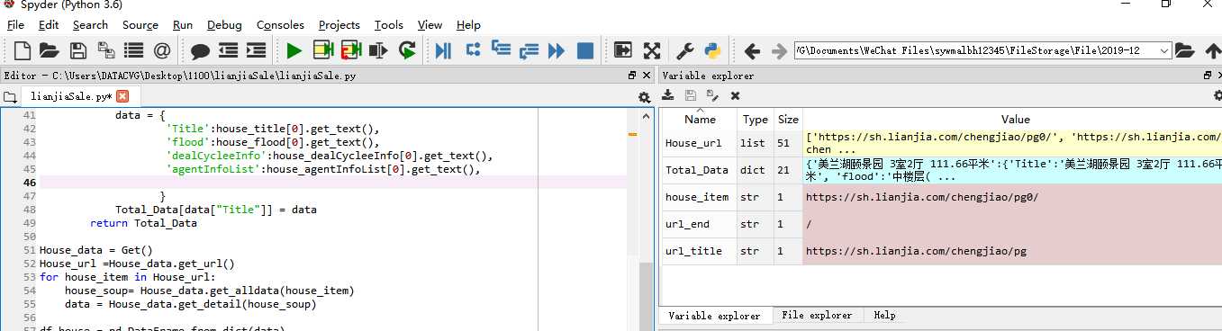Run cell and advance to next
Screen dimensions: 1222x331
pos(350,50)
